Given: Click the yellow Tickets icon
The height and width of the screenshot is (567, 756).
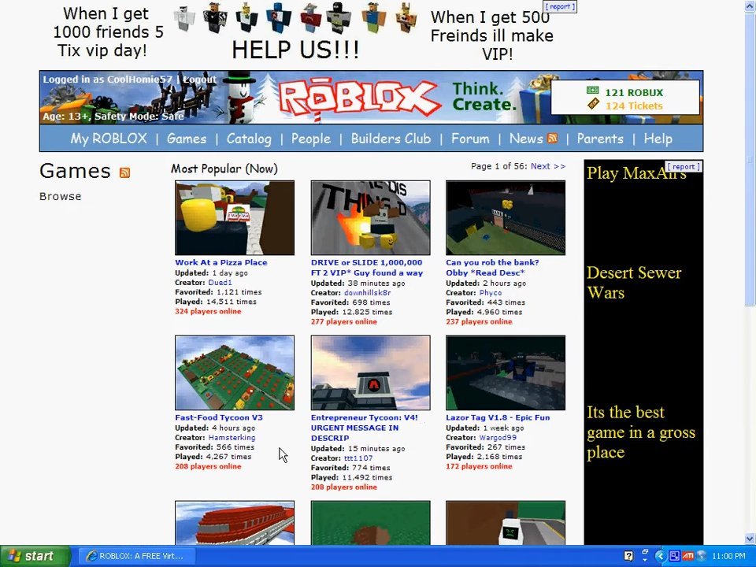Looking at the screenshot, I should click(x=593, y=104).
